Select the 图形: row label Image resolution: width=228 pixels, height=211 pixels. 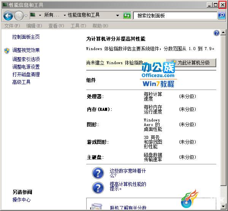[x=93, y=124]
